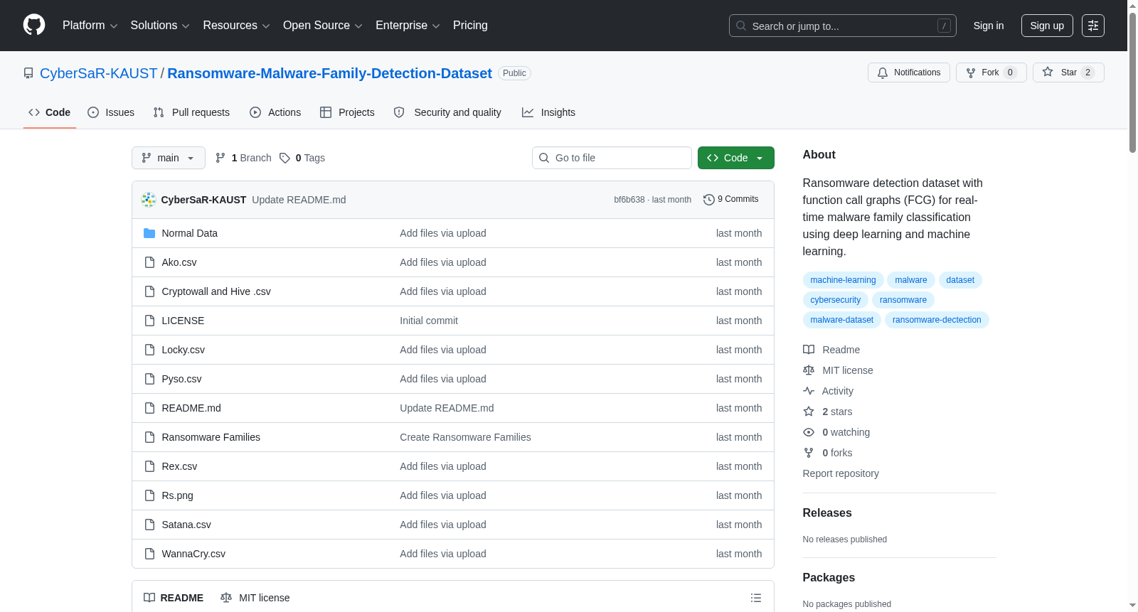Click the Readme book icon in About
The image size is (1138, 612).
(809, 350)
